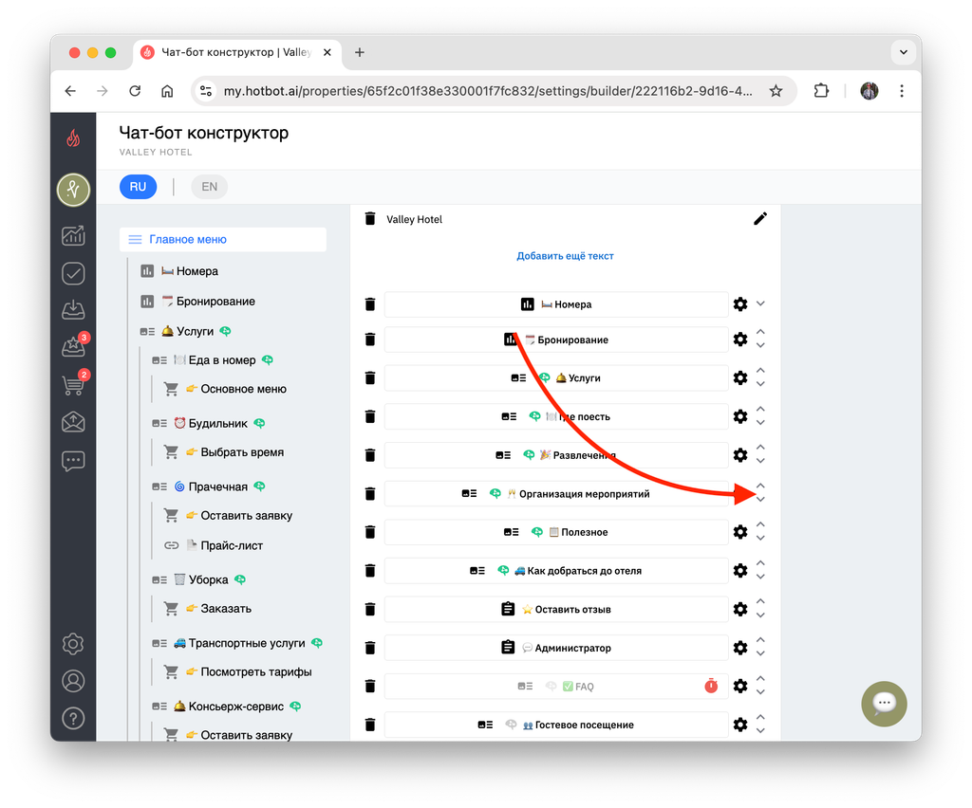Click the Добавить ещё текст link
This screenshot has height=808, width=972.
point(565,256)
